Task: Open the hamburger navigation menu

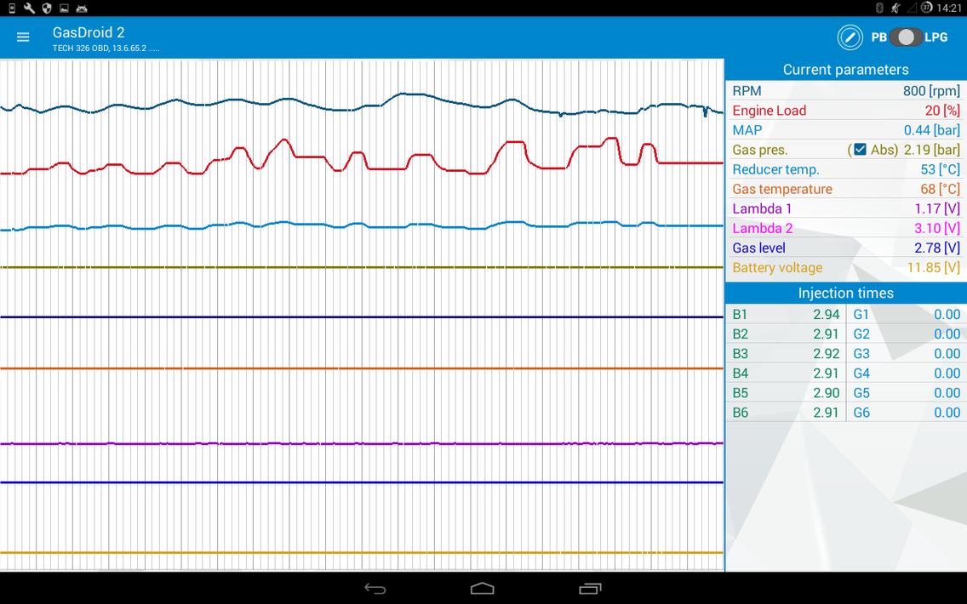Action: coord(23,37)
